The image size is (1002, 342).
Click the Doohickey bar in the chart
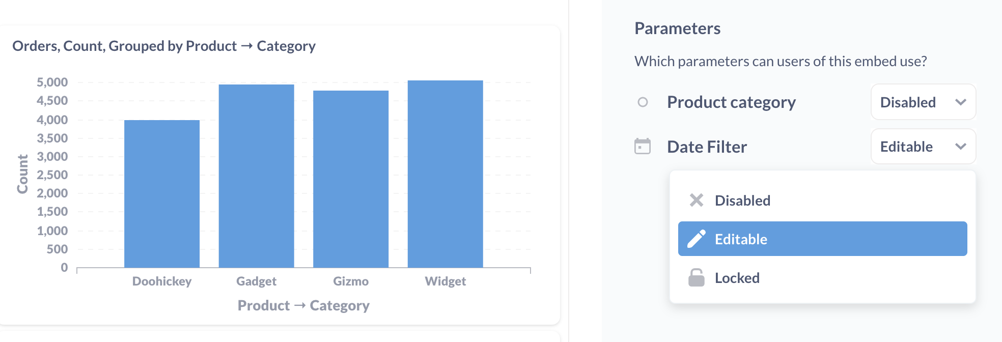coord(162,194)
